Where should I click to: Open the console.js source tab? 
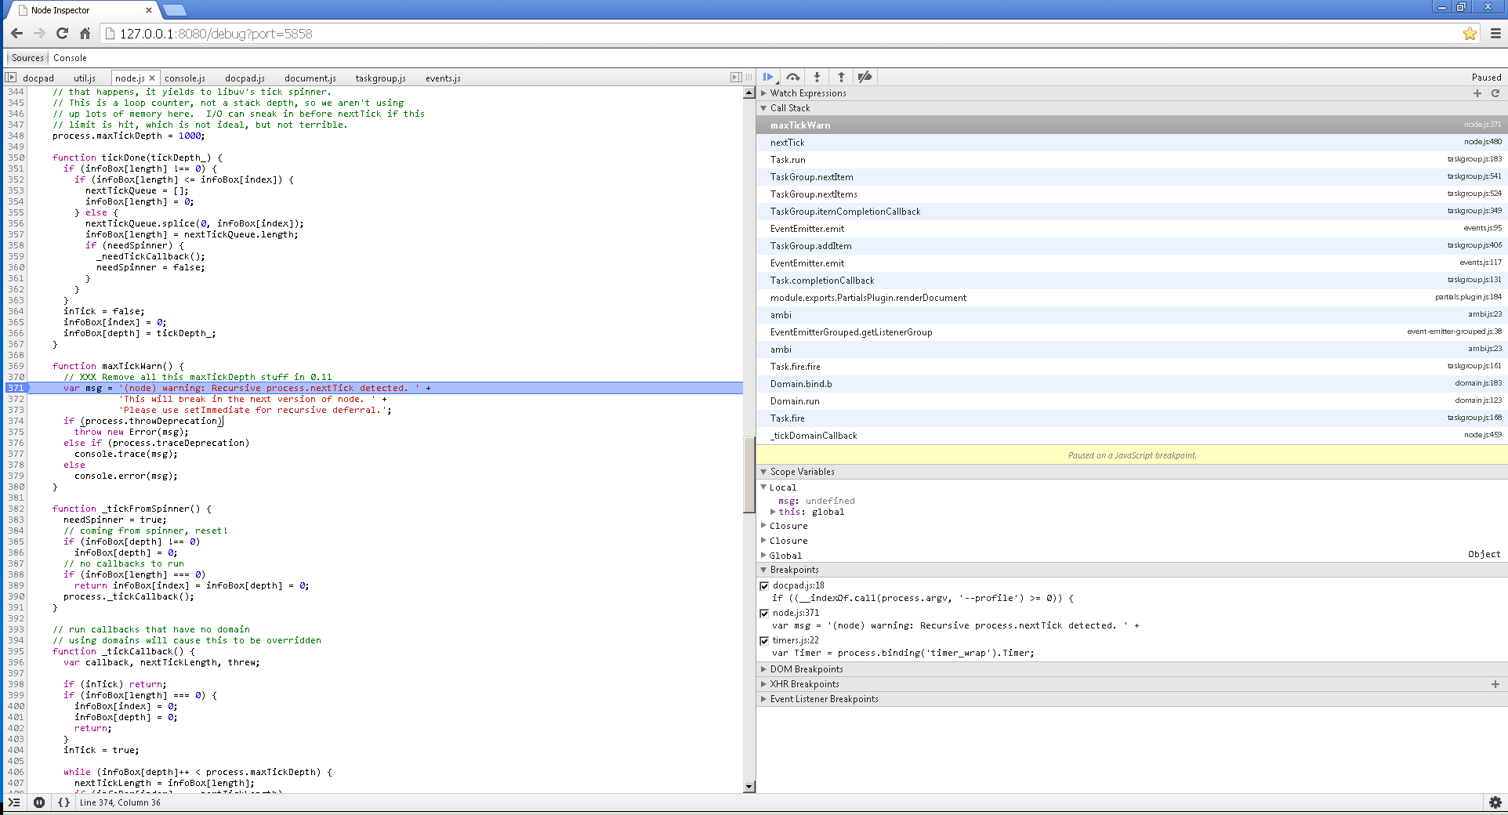(x=185, y=78)
